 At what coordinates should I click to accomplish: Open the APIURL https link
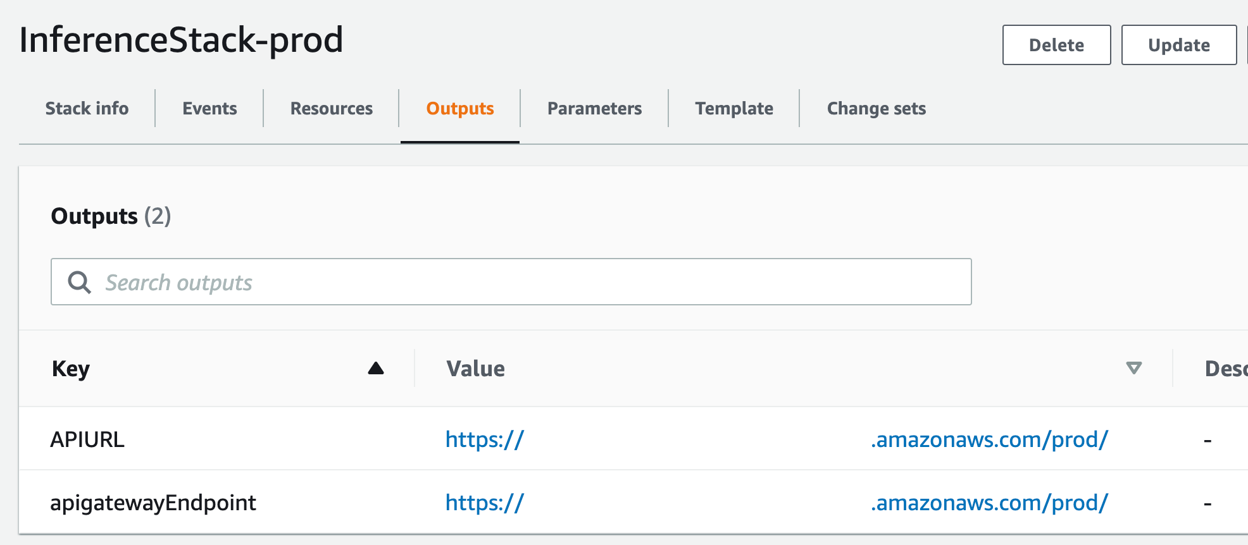click(x=485, y=439)
